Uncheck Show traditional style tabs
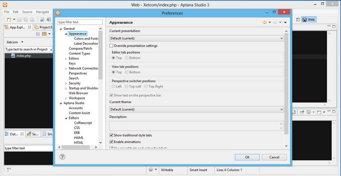Image resolution: width=341 pixels, height=176 pixels. pos(111,135)
